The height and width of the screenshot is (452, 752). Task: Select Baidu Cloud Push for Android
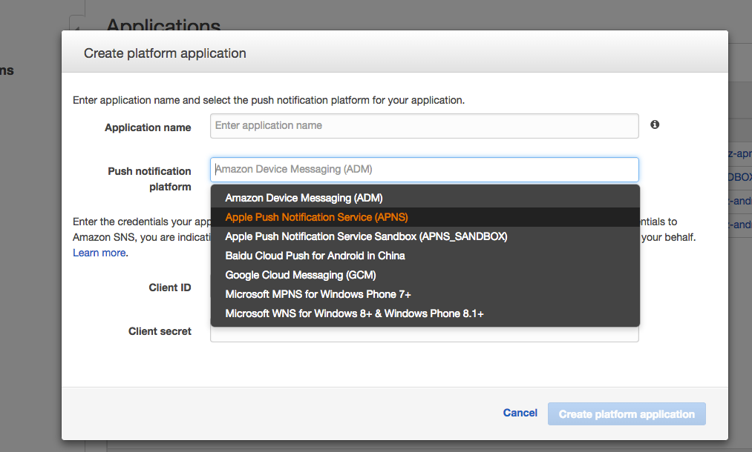315,256
